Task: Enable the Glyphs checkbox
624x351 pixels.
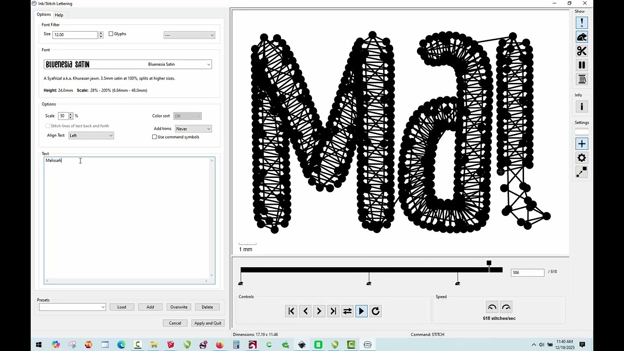Action: [x=111, y=34]
